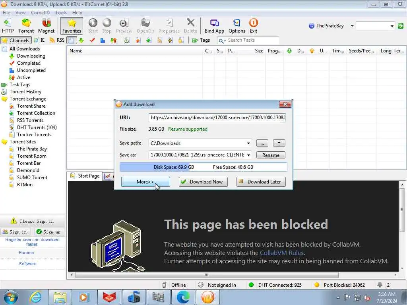Open the Help menu
Image resolution: width=407 pixels, height=305 pixels.
point(77,12)
